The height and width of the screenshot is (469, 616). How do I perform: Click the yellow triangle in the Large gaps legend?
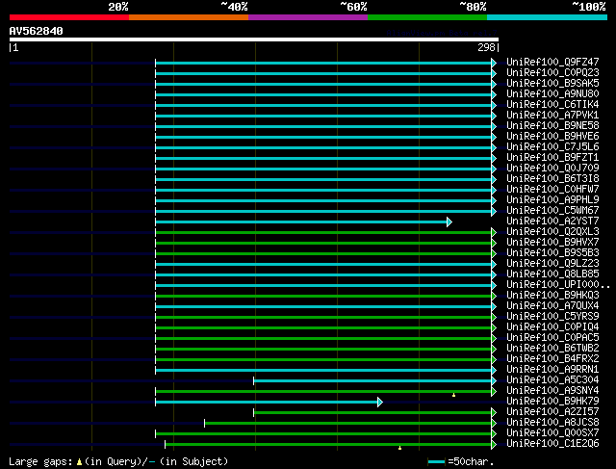(x=77, y=462)
